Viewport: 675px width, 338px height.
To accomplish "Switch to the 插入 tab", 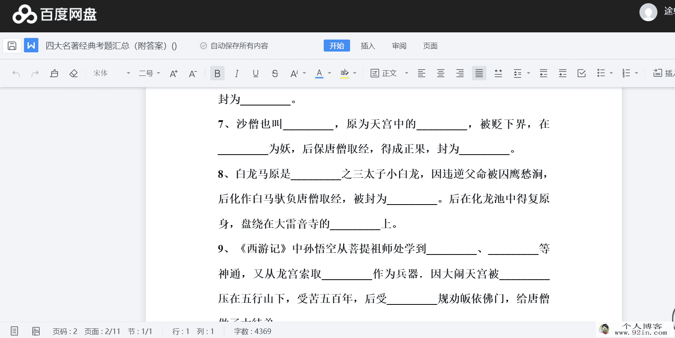I will [368, 46].
